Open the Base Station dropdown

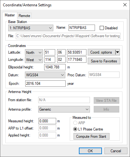click(x=31, y=28)
